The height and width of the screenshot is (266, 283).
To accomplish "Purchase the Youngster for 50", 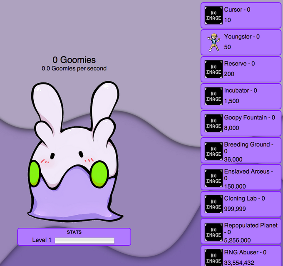I will click(241, 42).
